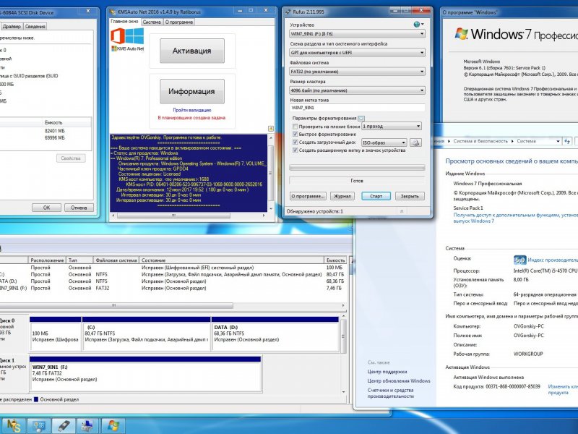Open 'Счетчики и средства производительности' link

[x=390, y=393]
